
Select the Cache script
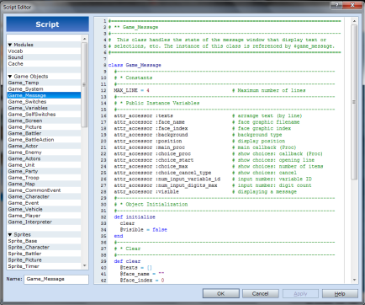44,64
